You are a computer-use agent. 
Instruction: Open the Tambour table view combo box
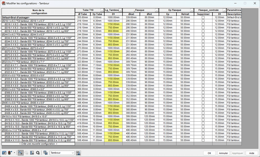[62, 153]
